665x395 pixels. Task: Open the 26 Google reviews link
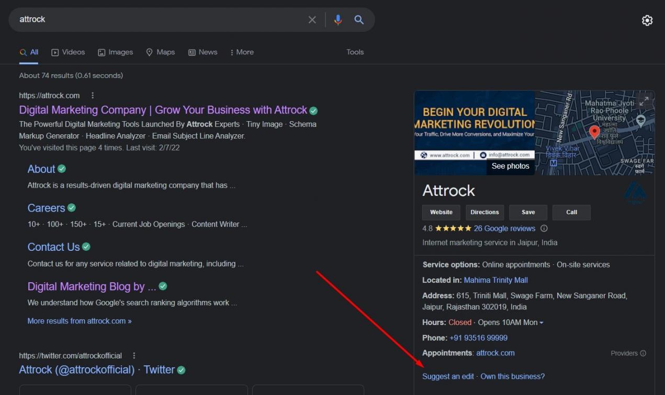504,228
